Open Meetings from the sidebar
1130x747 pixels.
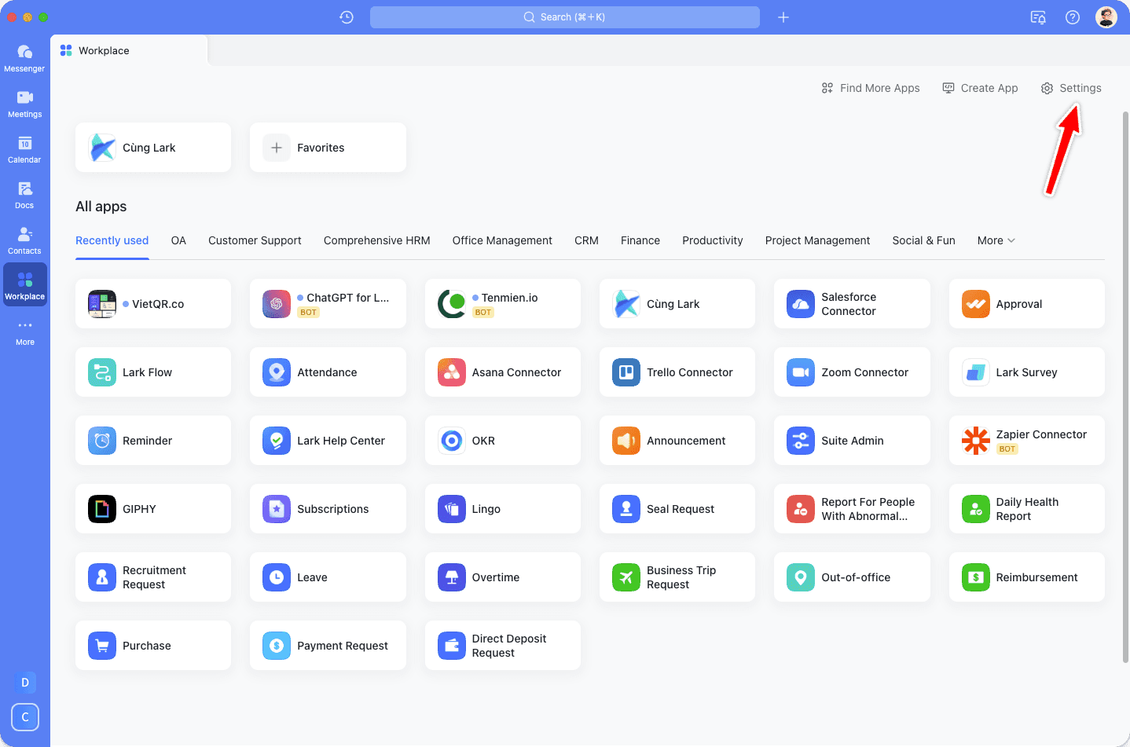[24, 104]
